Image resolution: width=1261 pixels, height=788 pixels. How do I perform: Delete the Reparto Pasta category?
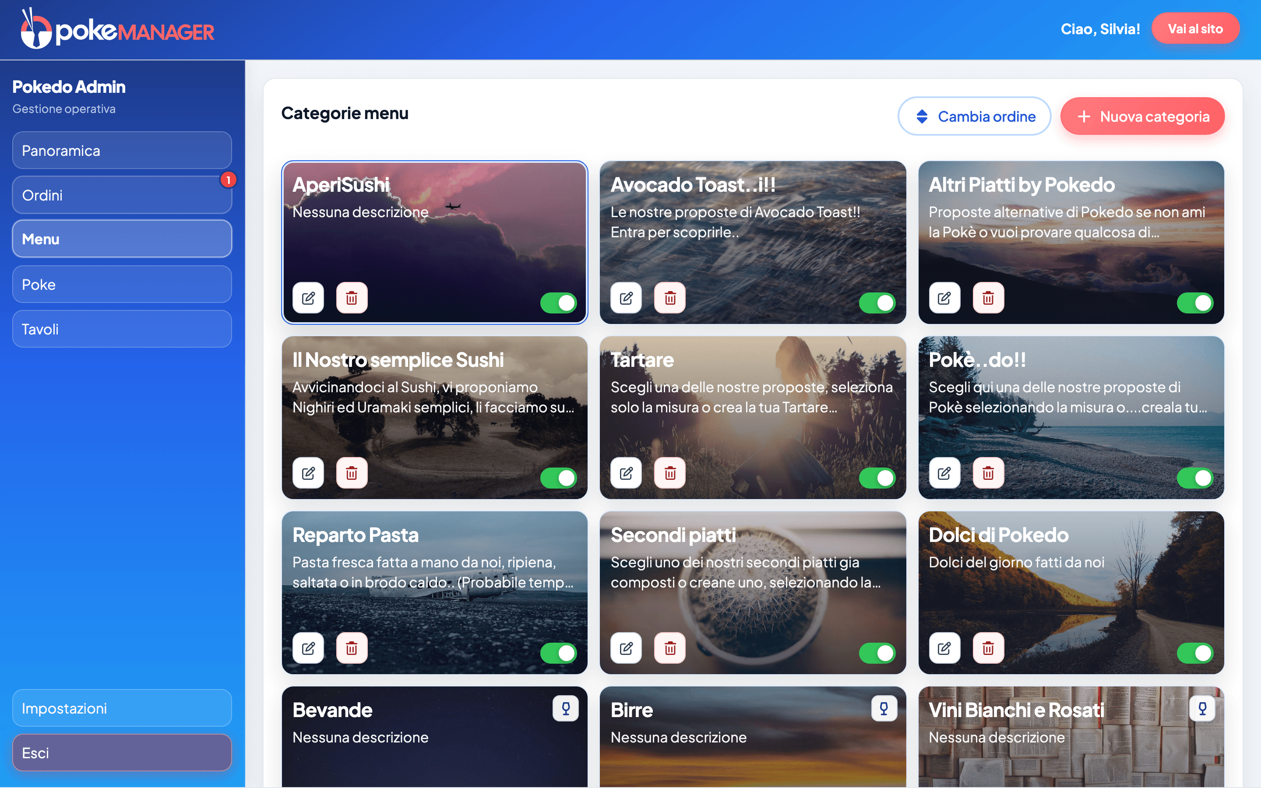(x=352, y=648)
